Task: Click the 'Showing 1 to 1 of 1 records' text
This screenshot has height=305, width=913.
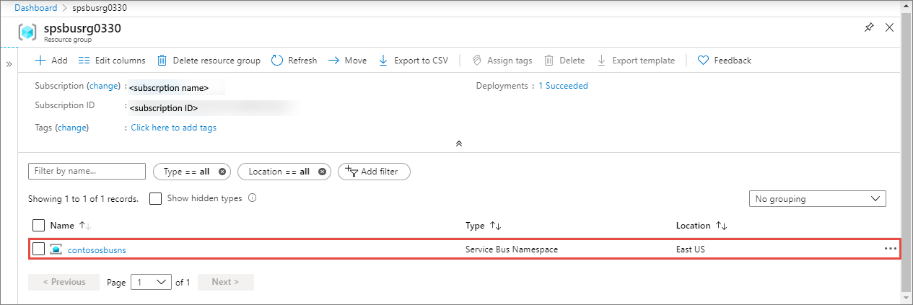Action: [x=83, y=198]
